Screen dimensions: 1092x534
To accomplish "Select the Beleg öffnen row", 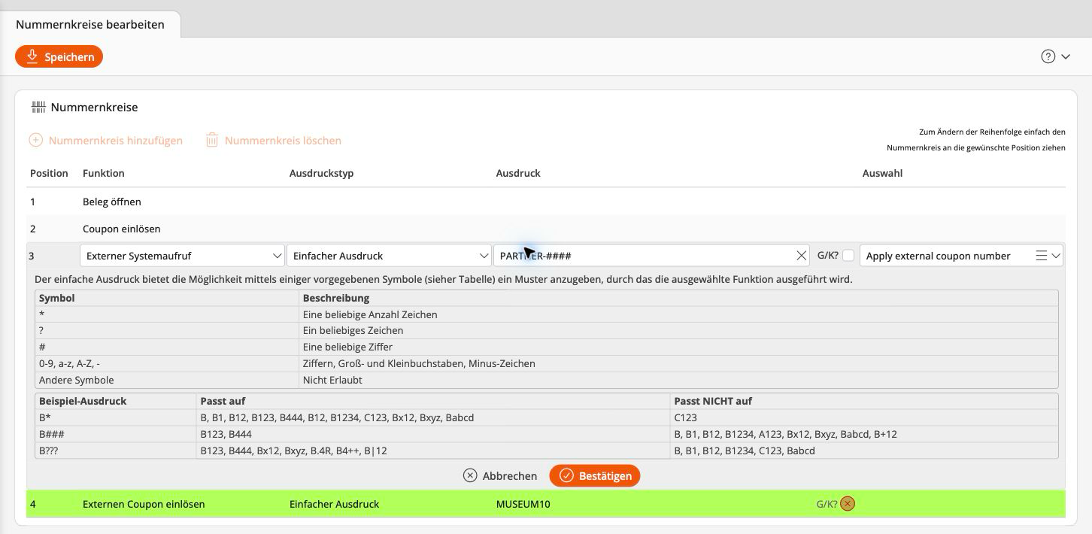I will (546, 202).
